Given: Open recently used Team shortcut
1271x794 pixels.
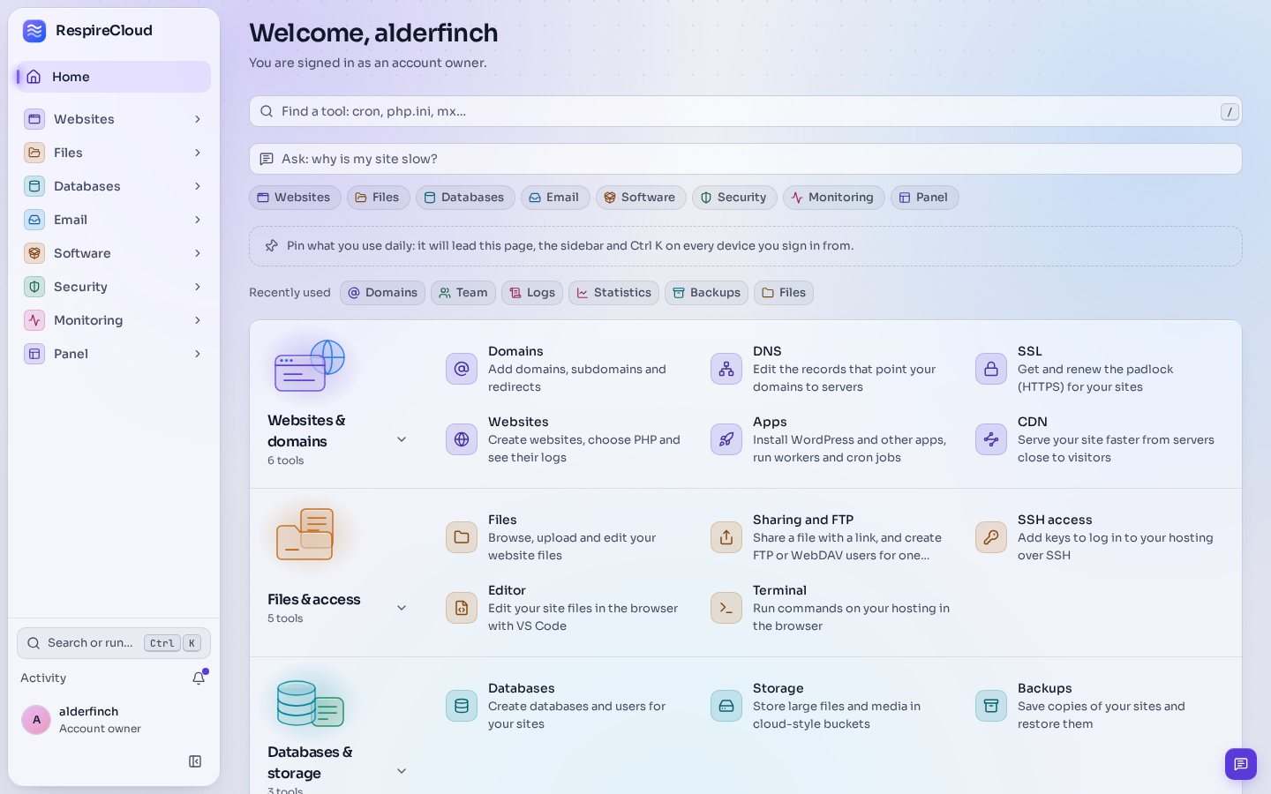Looking at the screenshot, I should (x=463, y=293).
